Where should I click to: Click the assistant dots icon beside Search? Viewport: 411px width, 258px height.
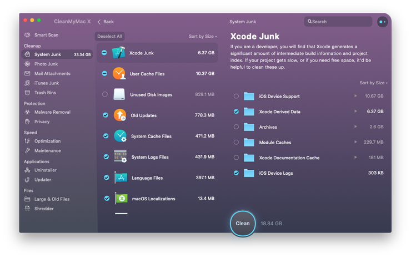tap(383, 22)
